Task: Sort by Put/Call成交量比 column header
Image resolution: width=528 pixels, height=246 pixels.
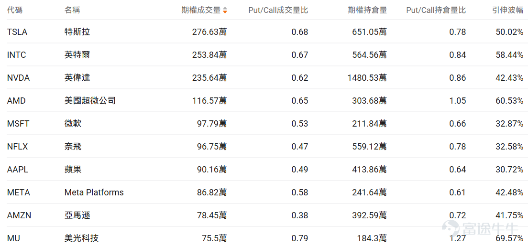Action: (278, 10)
